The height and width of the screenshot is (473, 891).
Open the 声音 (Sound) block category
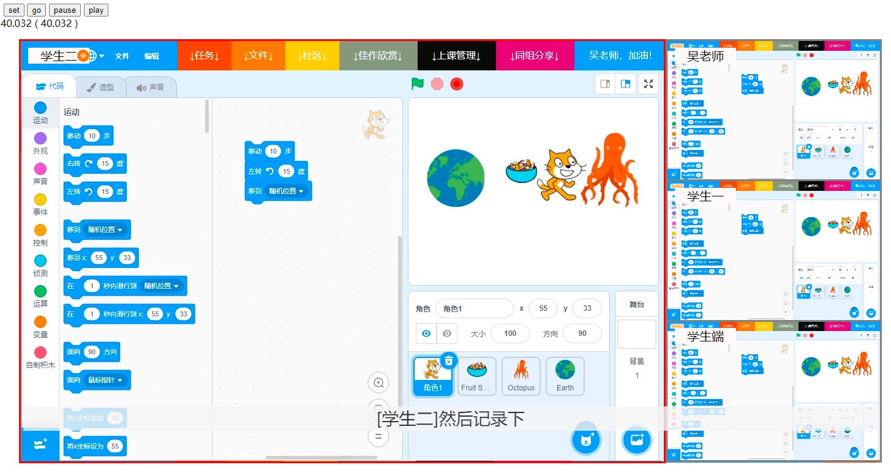click(x=40, y=174)
